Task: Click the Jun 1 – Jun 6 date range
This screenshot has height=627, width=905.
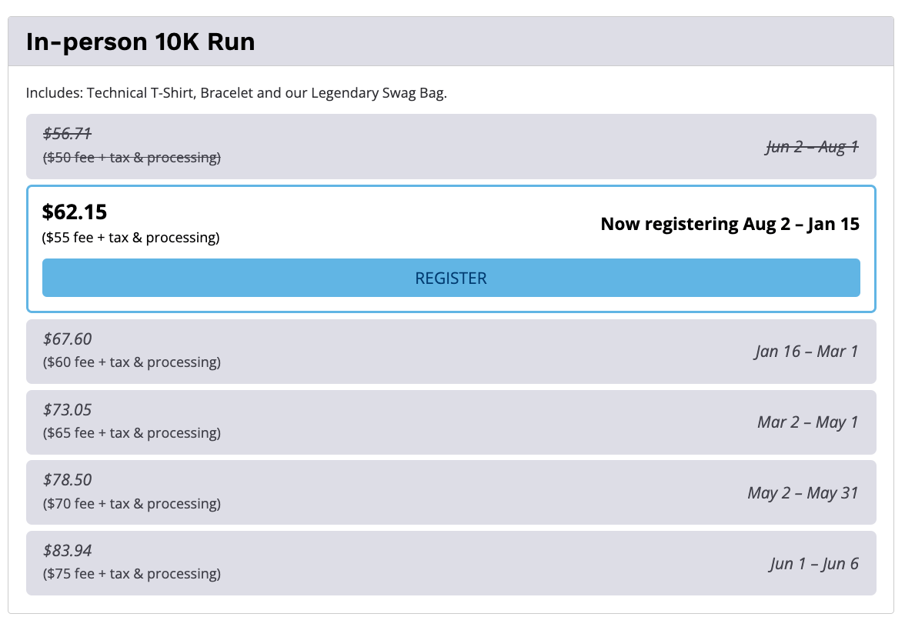Action: 814,564
